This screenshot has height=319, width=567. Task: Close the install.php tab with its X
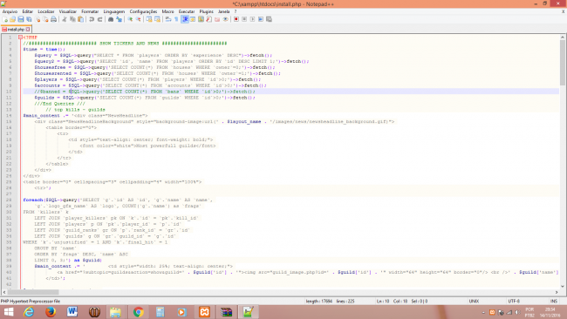tap(28, 30)
